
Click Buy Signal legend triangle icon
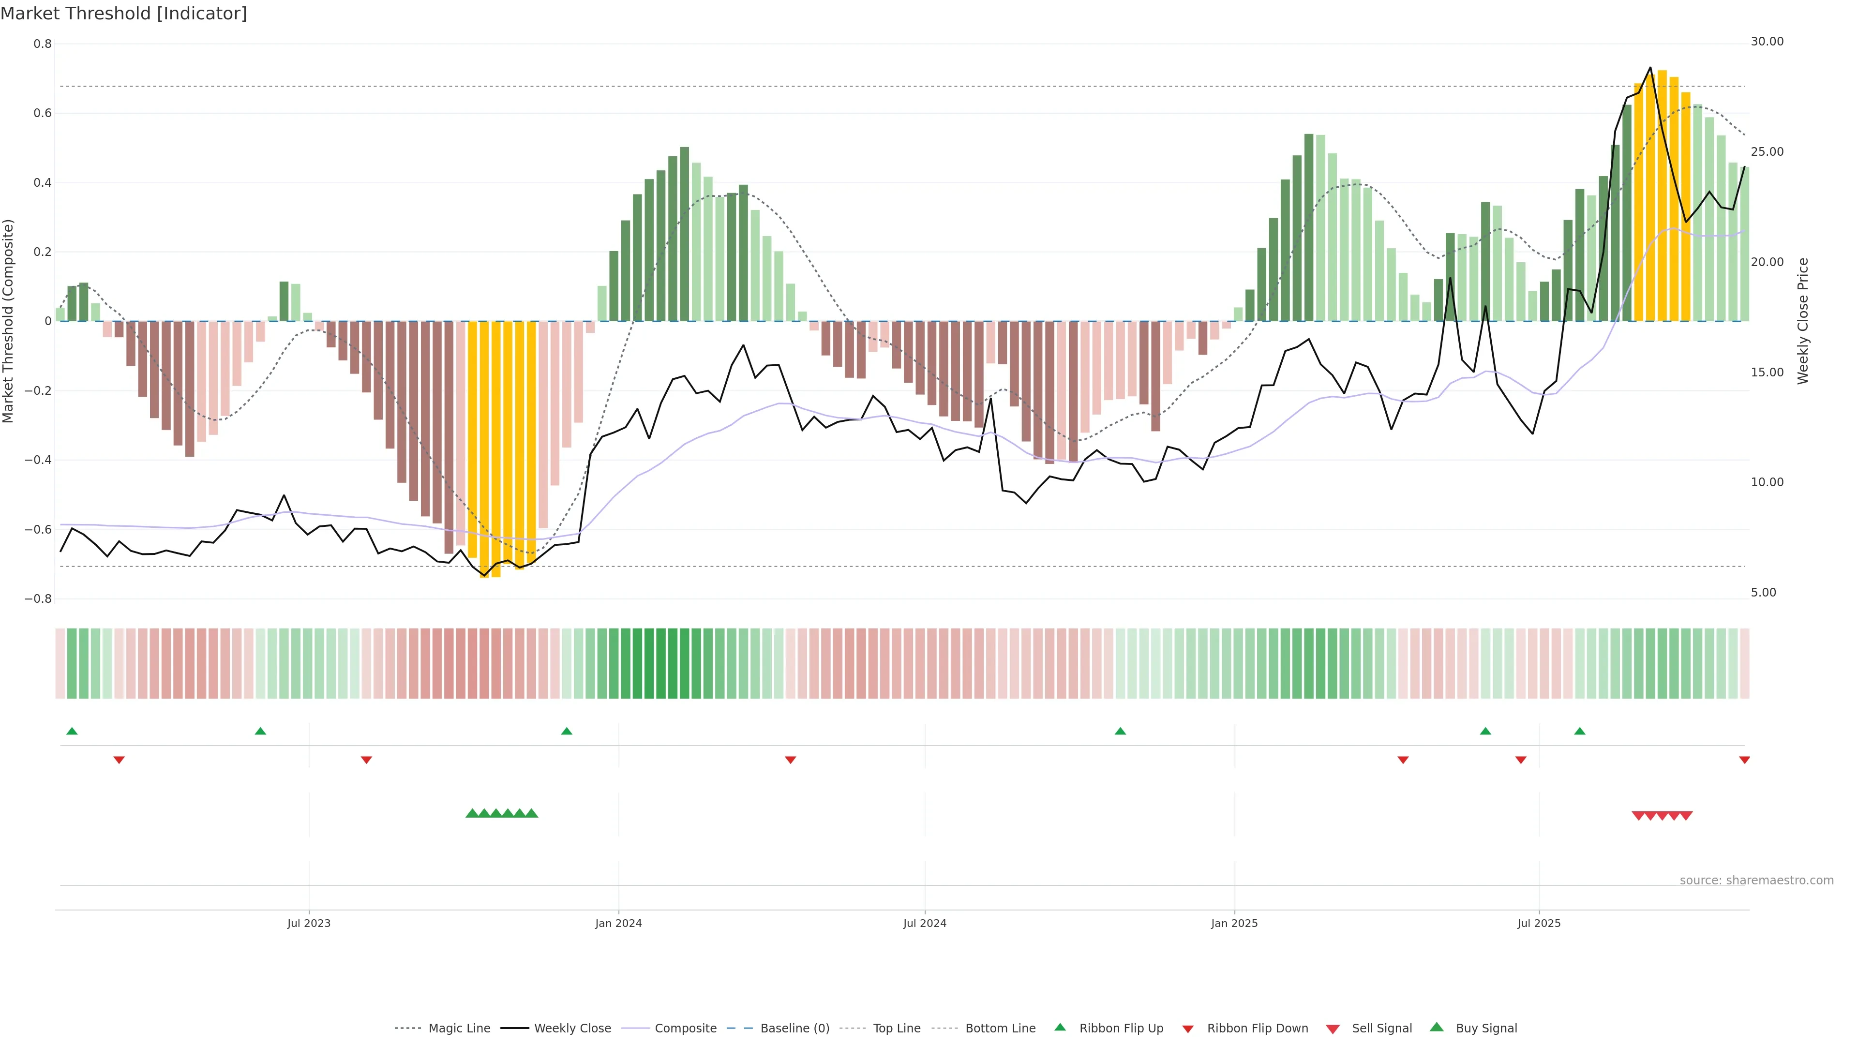click(1437, 1028)
